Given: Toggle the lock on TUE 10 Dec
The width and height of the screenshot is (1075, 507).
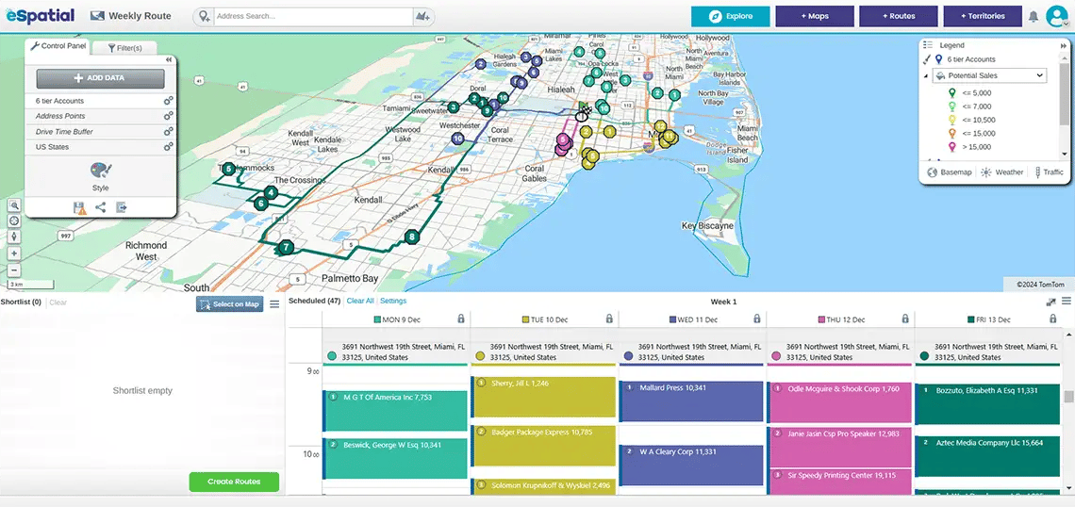Looking at the screenshot, I should [609, 319].
